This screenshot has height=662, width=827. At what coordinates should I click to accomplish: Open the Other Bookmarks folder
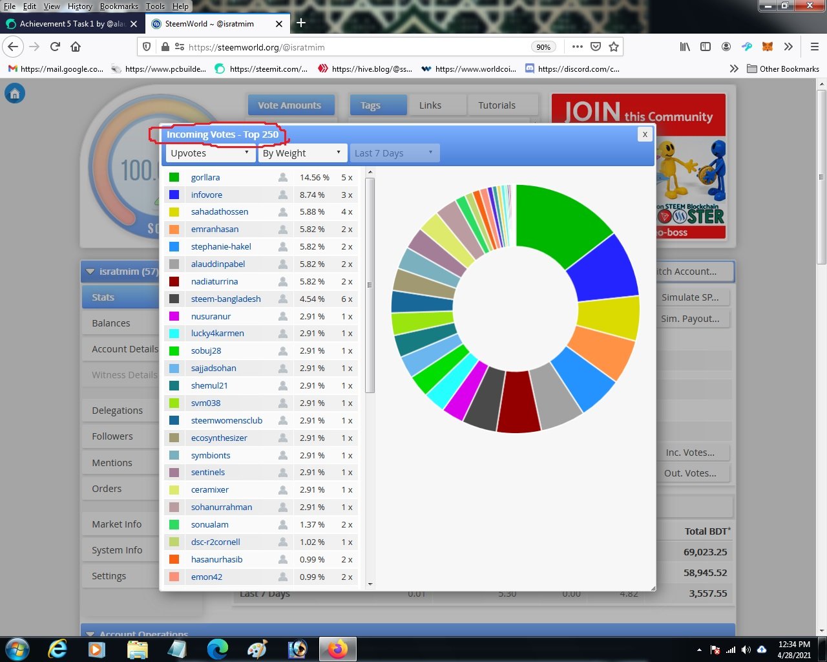(783, 69)
